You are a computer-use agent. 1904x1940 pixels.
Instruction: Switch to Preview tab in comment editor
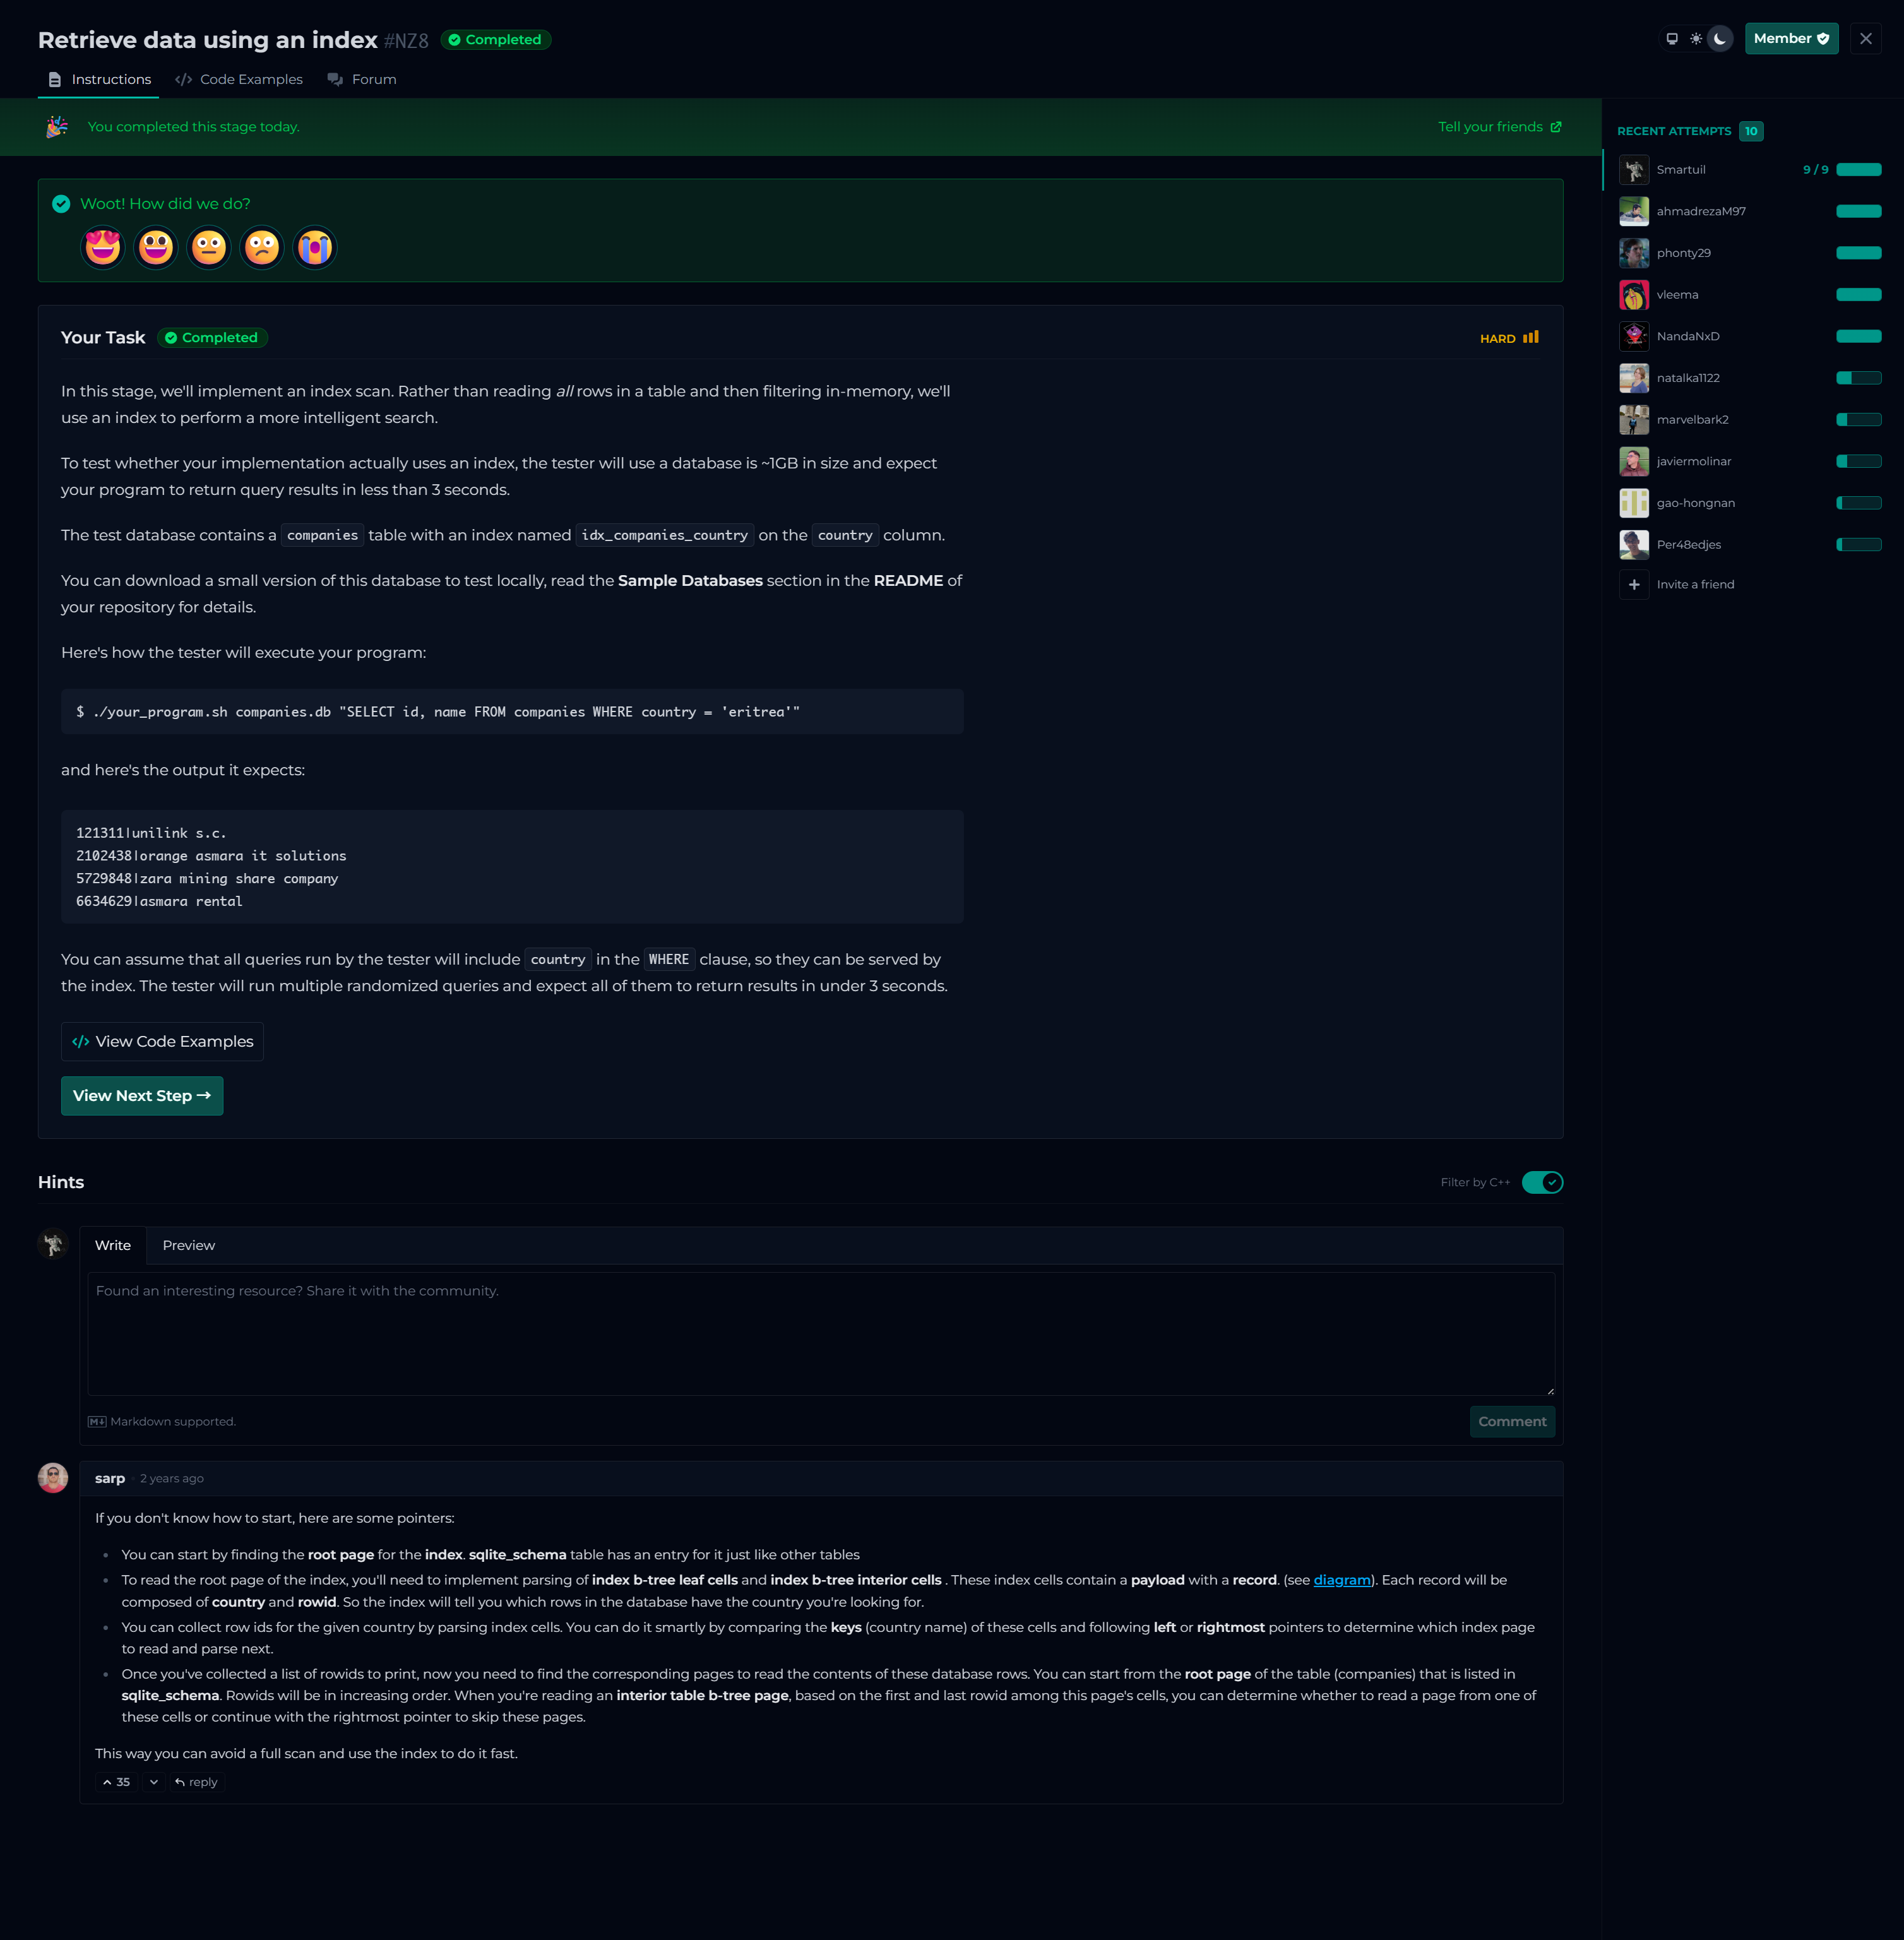tap(188, 1245)
